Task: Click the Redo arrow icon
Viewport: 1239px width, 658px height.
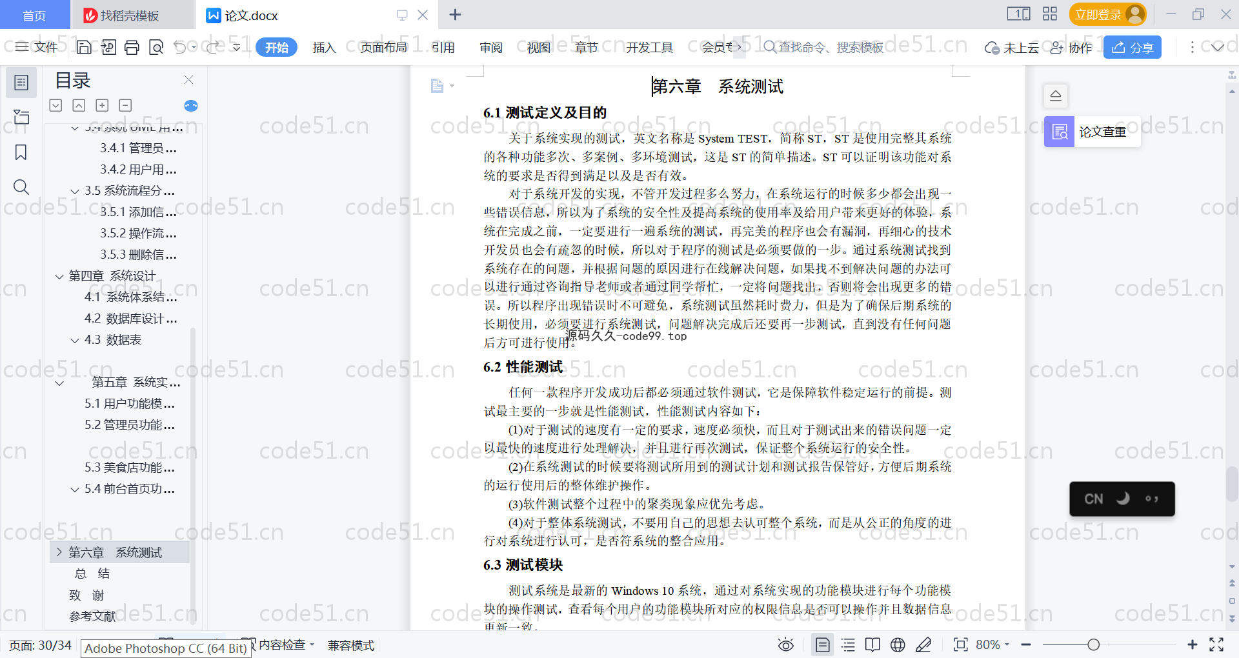Action: [x=213, y=47]
